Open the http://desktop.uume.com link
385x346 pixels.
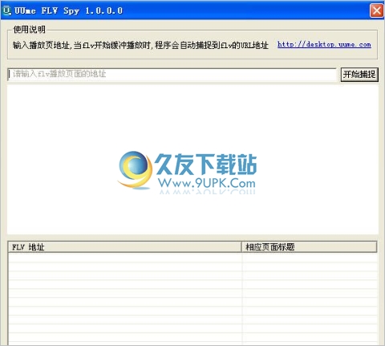324,44
